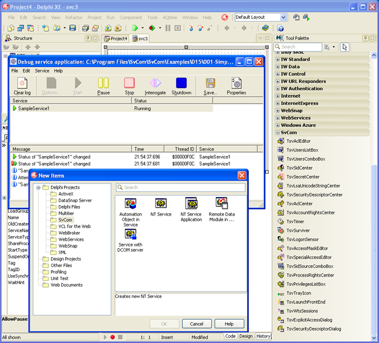Click the New Items search field
379x343 pixels.
pos(180,188)
